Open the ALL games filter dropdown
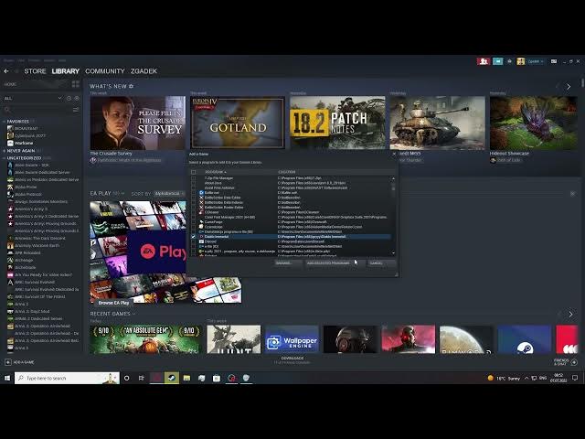 [33, 98]
